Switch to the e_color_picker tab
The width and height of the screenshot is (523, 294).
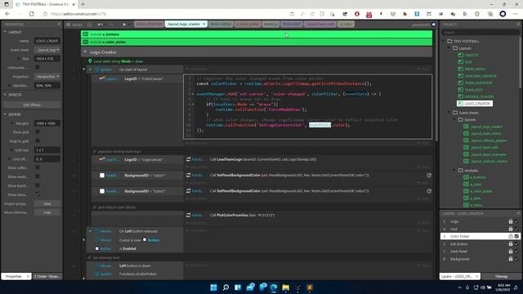(x=248, y=24)
